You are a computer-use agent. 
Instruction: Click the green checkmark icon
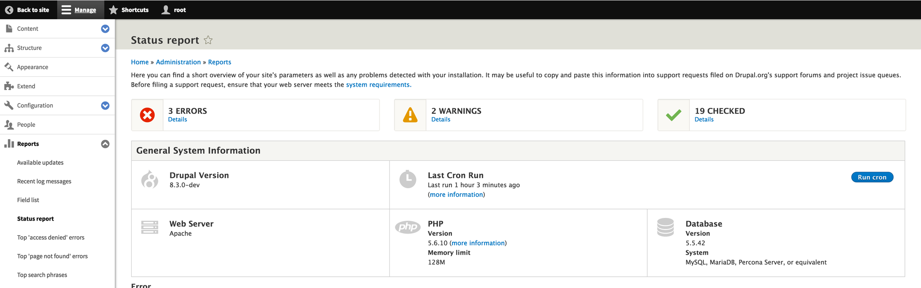[x=673, y=115]
